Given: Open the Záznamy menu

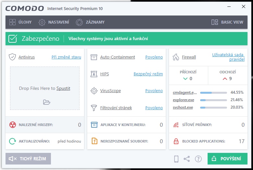Looking at the screenshot, I should coord(90,22).
